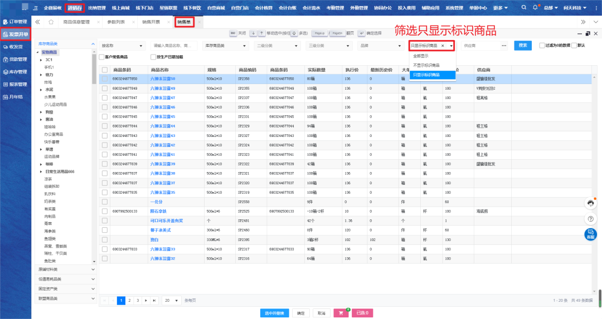
Task: Click the 选中并继续 button
Action: click(274, 313)
